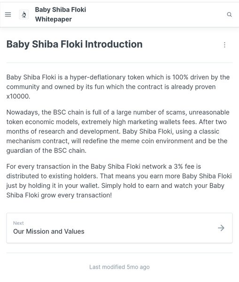Click the microscope logo icon

pos(24,15)
